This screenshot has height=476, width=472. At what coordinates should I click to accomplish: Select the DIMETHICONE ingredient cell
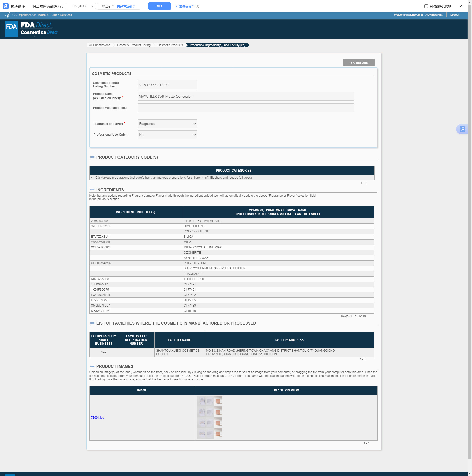[x=278, y=226]
